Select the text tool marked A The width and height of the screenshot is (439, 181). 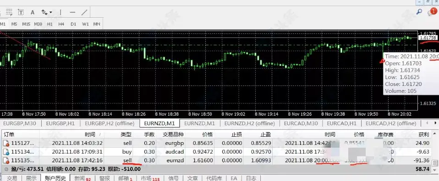(33, 12)
